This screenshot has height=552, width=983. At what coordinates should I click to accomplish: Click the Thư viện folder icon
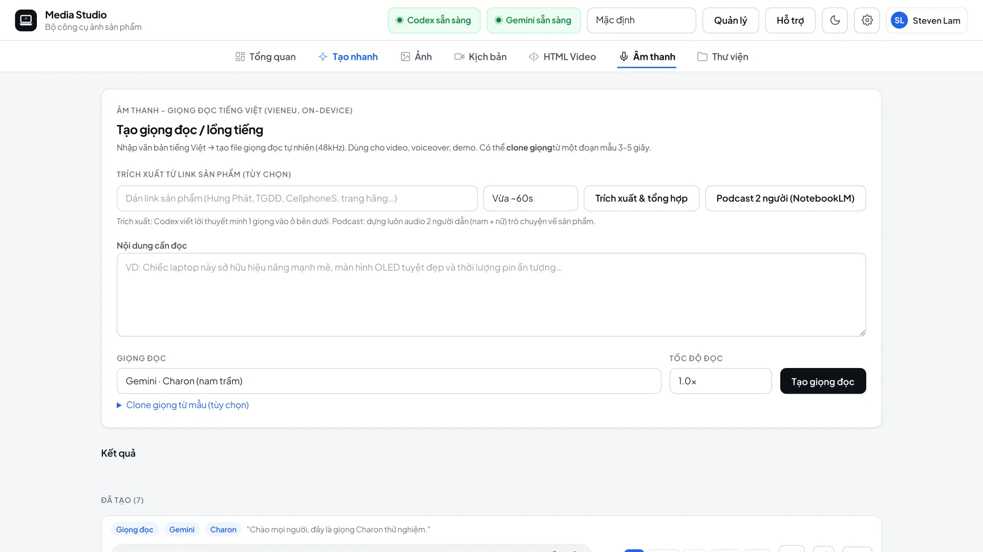coord(702,57)
